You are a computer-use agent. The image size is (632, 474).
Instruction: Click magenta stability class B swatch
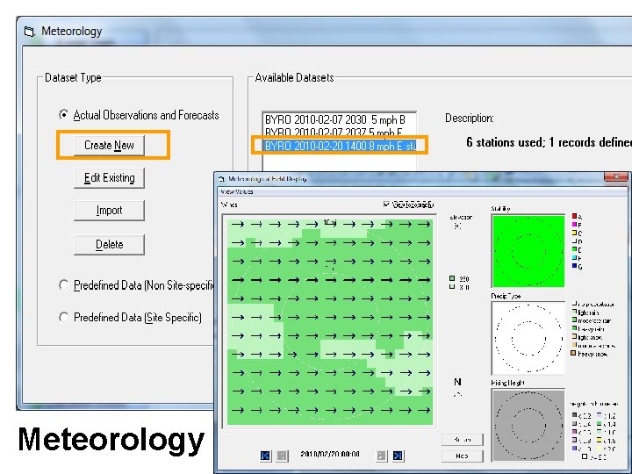pyautogui.click(x=575, y=225)
